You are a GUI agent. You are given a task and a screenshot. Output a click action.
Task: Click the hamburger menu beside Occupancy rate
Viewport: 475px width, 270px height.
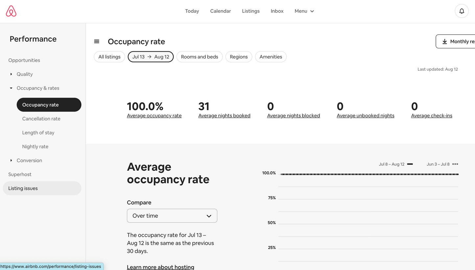pos(96,41)
